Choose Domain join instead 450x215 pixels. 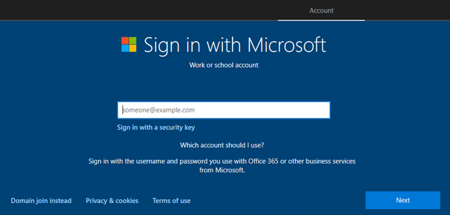[x=41, y=201]
